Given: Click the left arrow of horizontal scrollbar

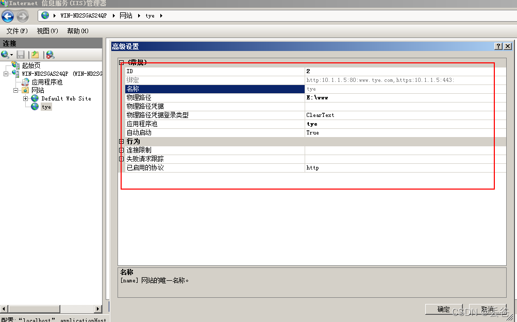Looking at the screenshot, I should tap(4, 309).
